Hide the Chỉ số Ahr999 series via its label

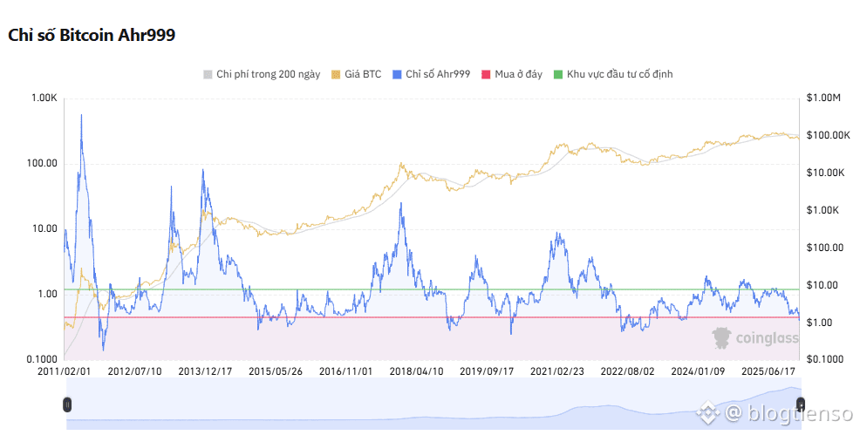point(439,75)
